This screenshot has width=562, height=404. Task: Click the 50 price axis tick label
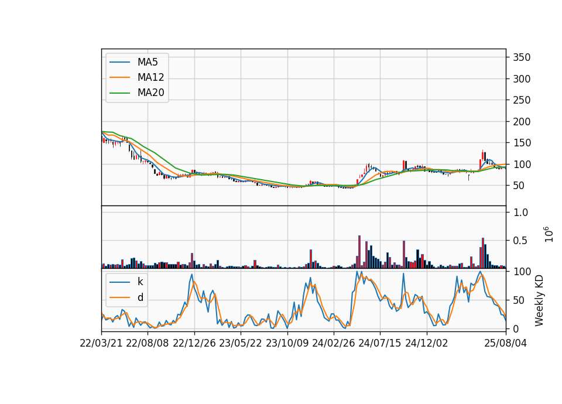(x=519, y=186)
